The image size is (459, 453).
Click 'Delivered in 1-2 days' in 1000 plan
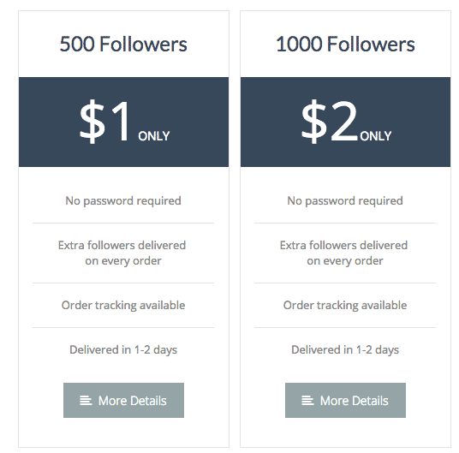[x=345, y=350]
